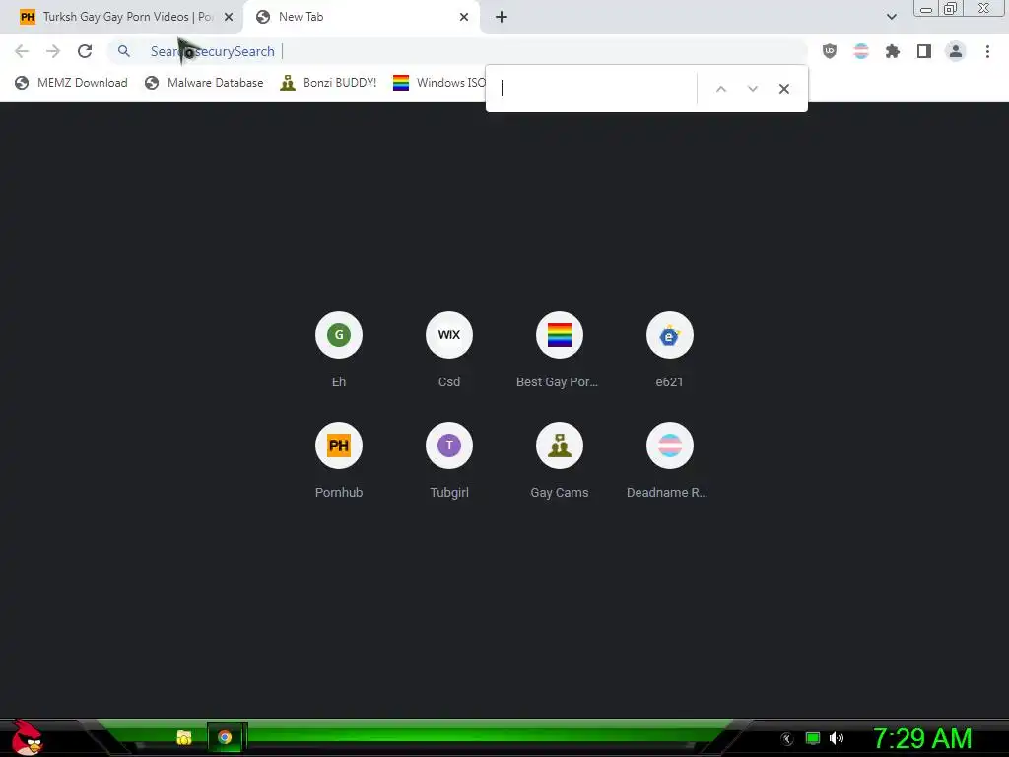Screen dimensions: 1009x757
Task: Open the Eh shortcut tile
Action: [x=339, y=351]
